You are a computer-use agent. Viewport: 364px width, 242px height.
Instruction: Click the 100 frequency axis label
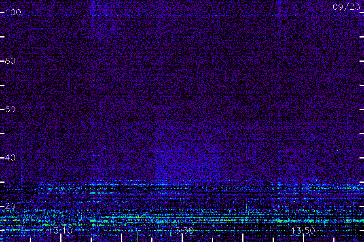[x=13, y=12]
